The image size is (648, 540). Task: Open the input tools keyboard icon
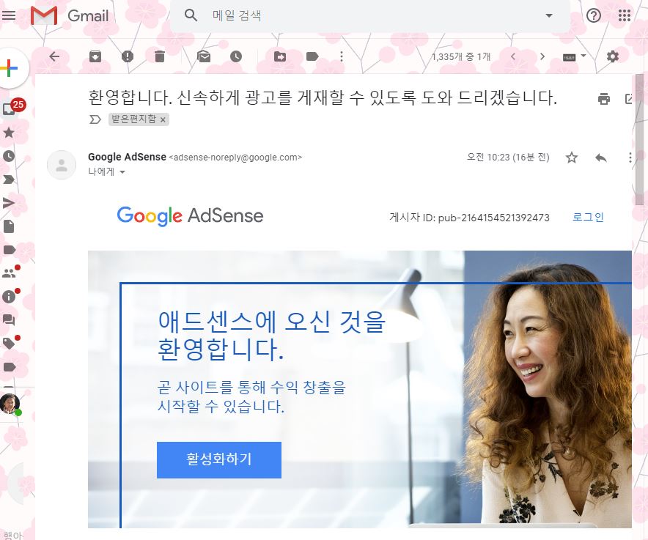(569, 57)
